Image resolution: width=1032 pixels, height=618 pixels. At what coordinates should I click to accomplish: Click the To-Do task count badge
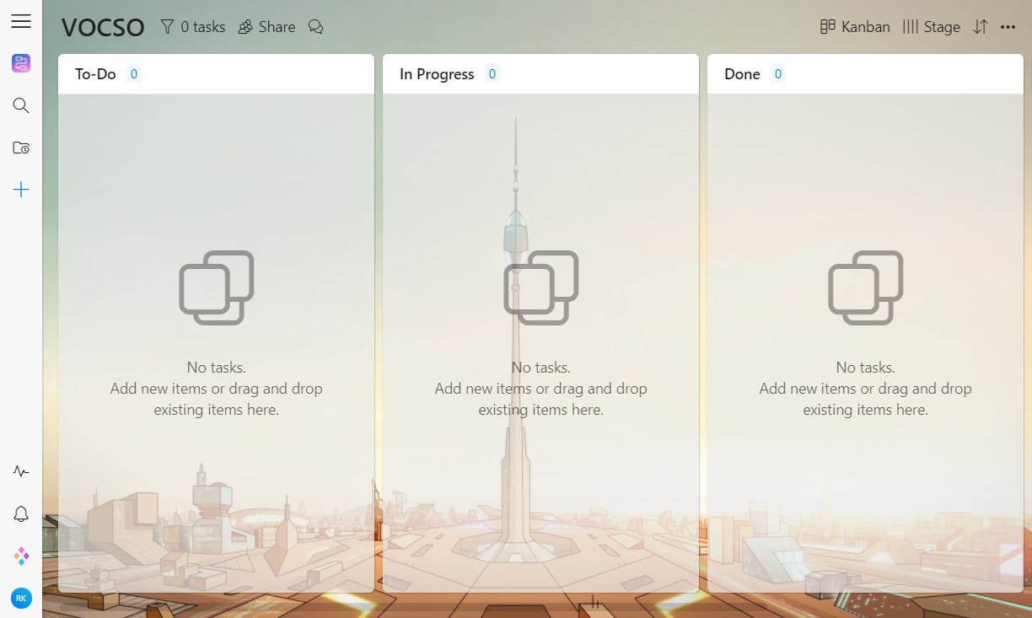(x=133, y=74)
